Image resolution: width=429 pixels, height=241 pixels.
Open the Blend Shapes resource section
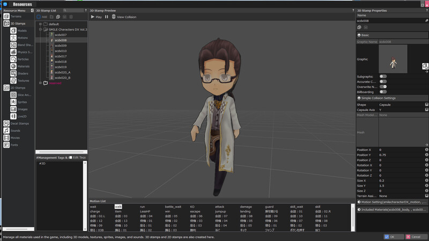coord(21,45)
